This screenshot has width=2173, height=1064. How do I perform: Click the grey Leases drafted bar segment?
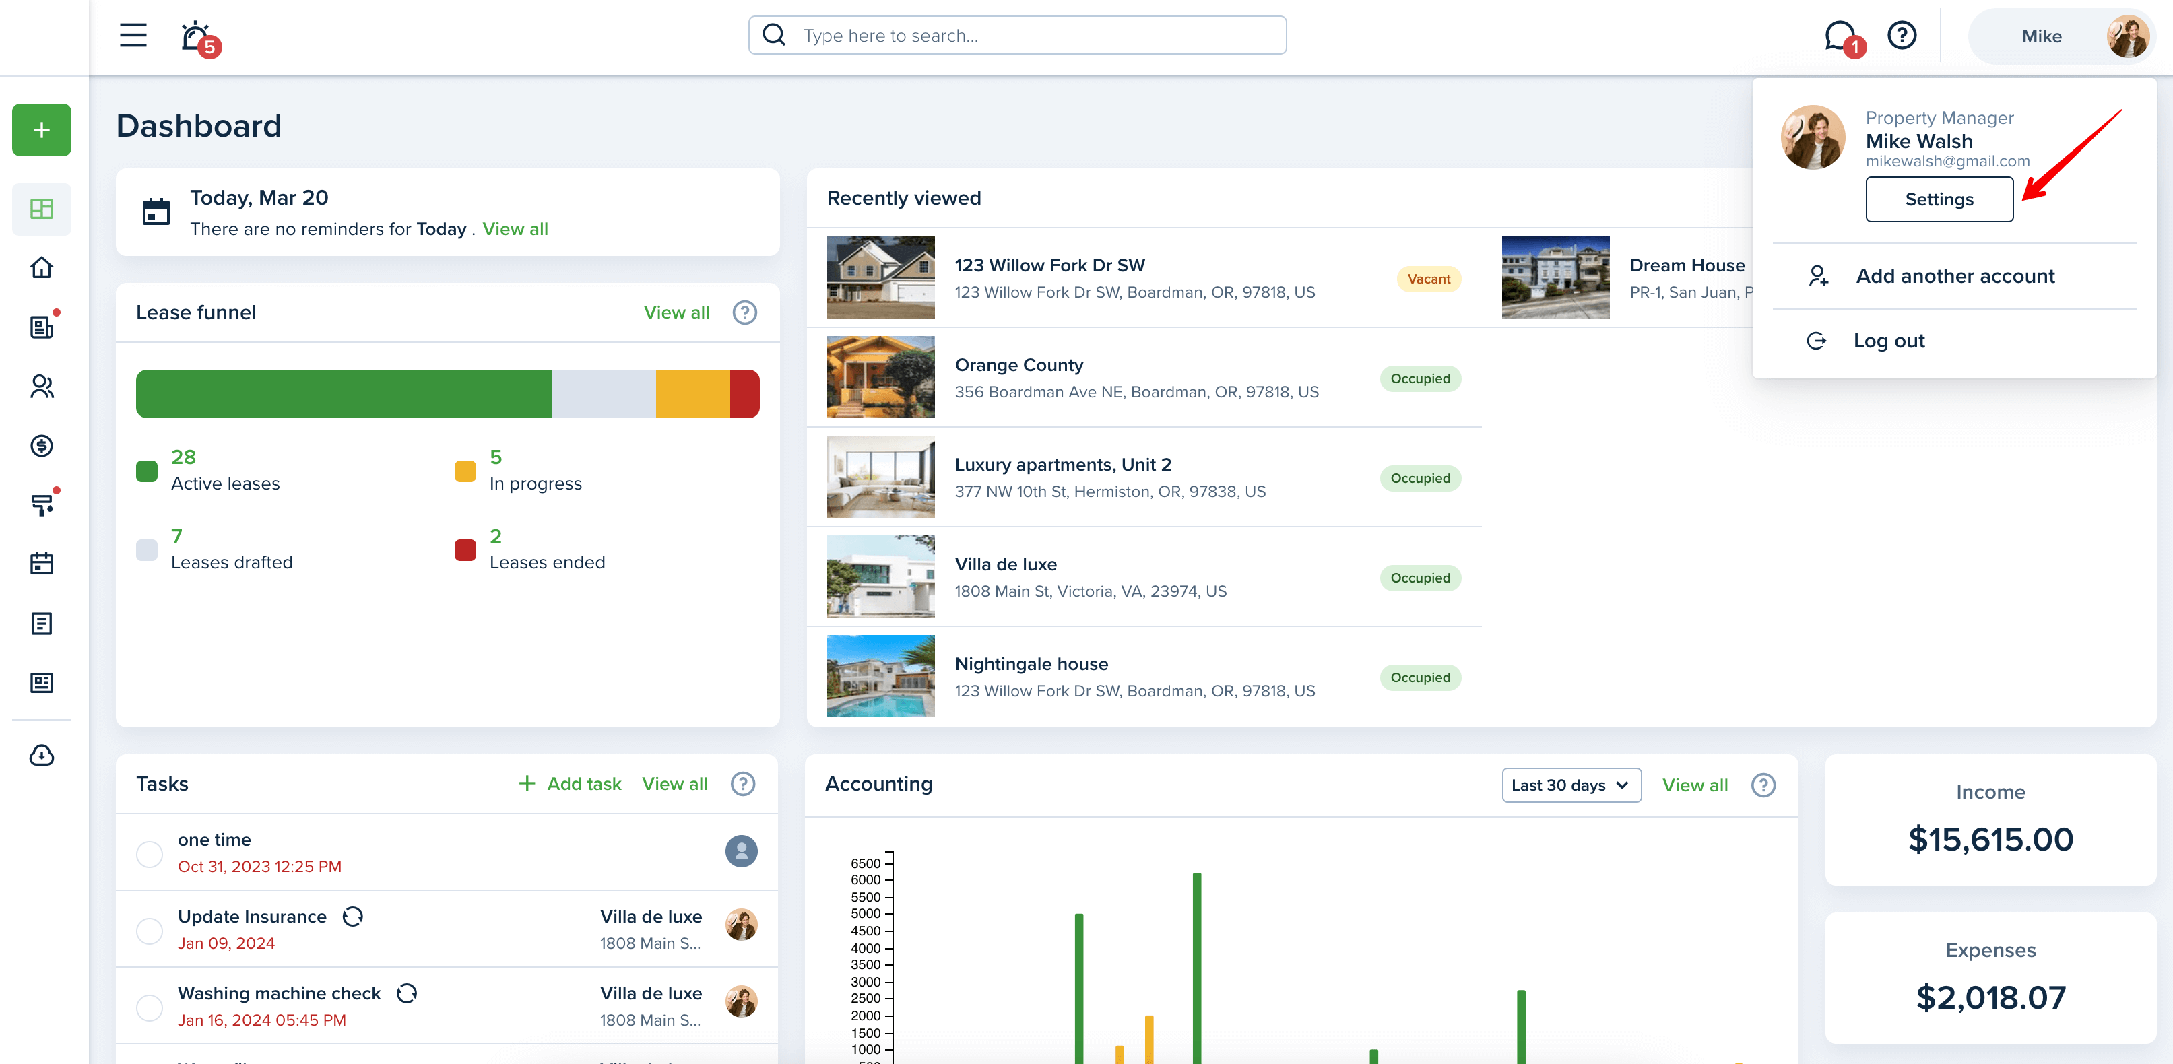click(604, 394)
